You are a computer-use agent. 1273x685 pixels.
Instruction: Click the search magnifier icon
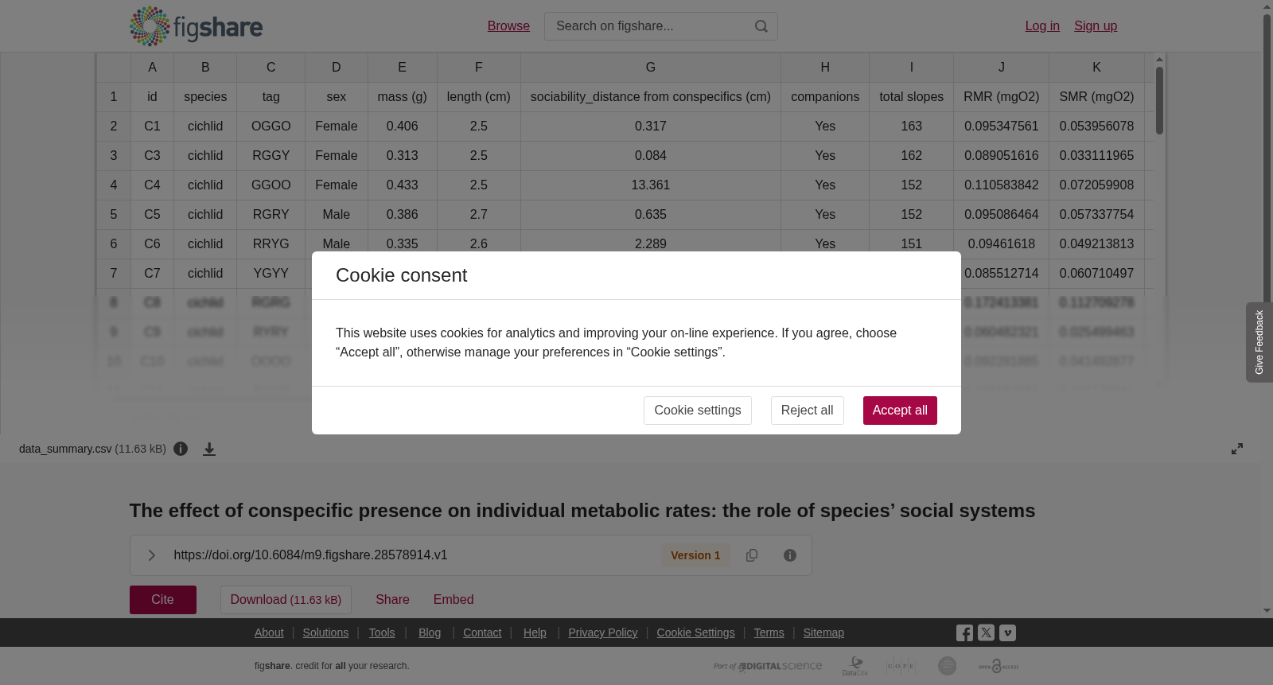[761, 26]
